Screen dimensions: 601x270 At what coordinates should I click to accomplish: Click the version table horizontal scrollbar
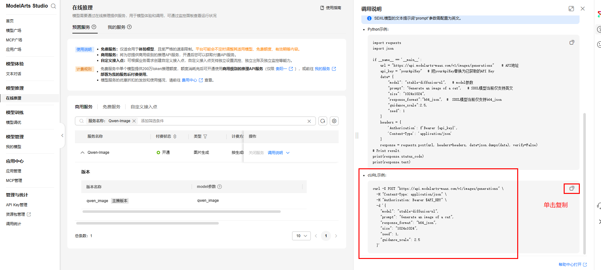181,212
